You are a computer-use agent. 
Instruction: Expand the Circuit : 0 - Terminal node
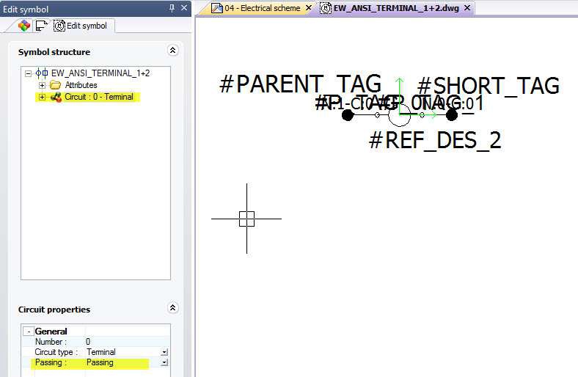click(x=42, y=97)
